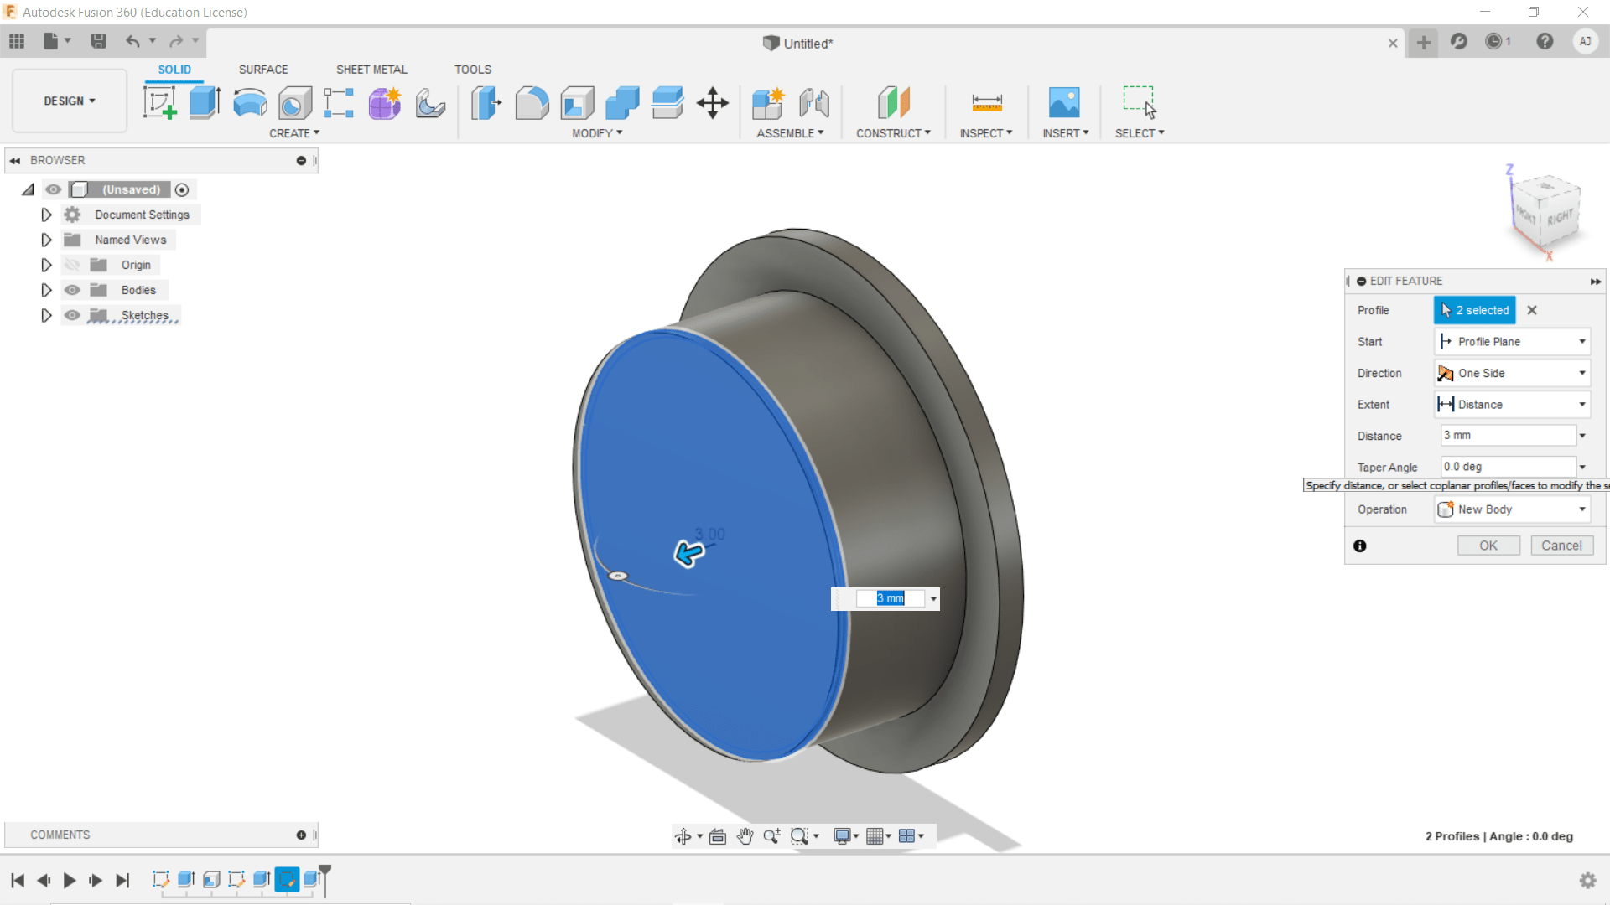1610x905 pixels.
Task: Switch to the Surface tab
Action: [x=262, y=70]
